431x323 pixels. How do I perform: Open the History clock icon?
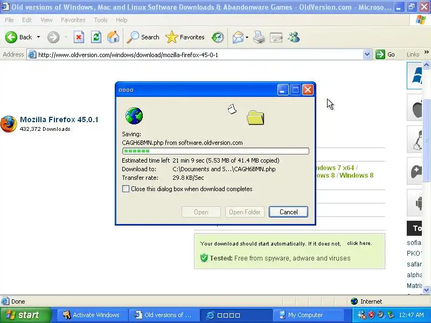218,37
